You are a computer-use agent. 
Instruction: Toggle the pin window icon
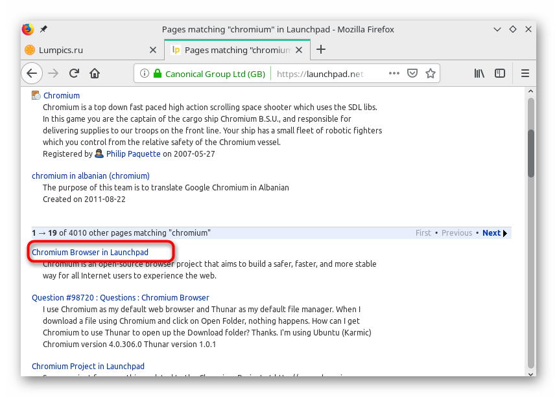coord(43,29)
